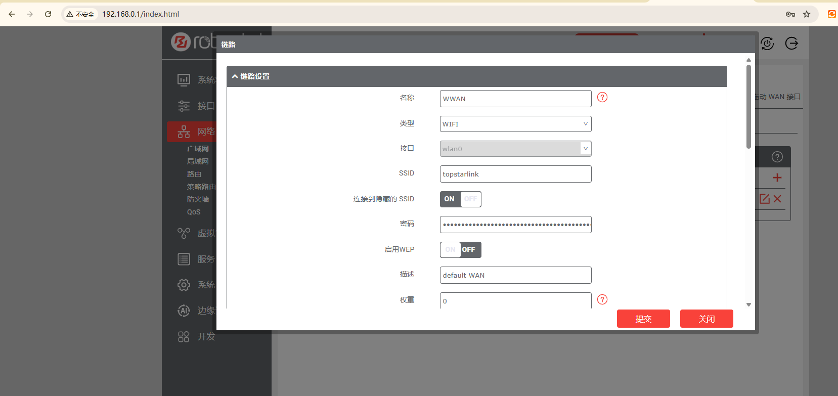Click the browser forward arrow
The image size is (838, 396).
point(30,14)
